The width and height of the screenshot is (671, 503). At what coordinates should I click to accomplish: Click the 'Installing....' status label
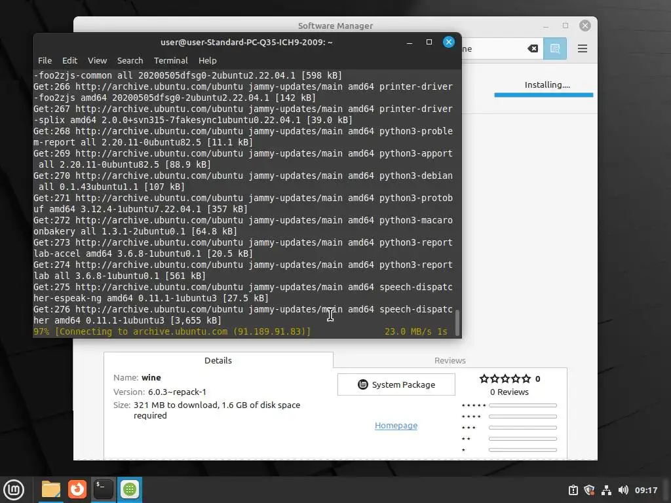click(x=547, y=84)
